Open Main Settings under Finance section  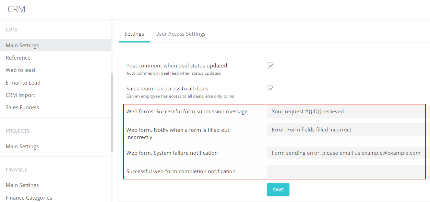22,185
